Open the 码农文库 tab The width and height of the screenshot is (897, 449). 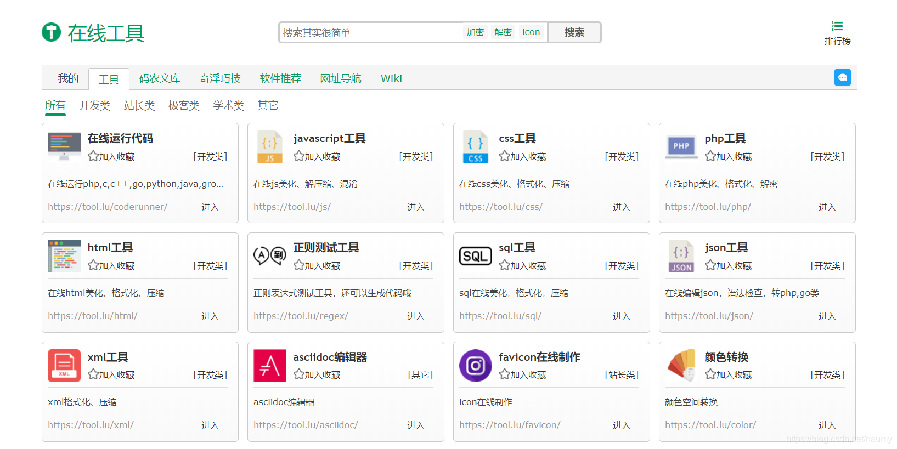(160, 78)
